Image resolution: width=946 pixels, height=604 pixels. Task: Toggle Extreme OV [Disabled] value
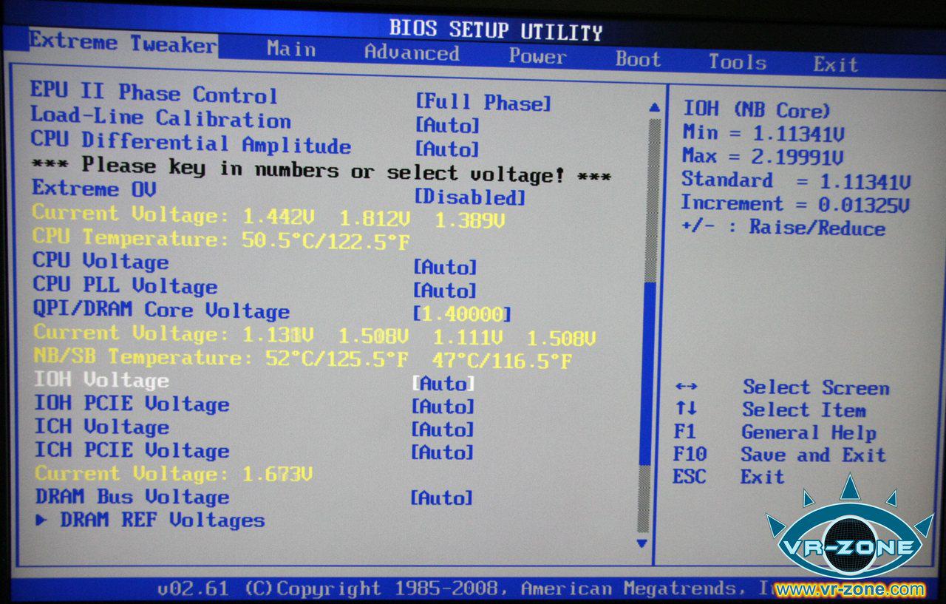click(x=469, y=197)
